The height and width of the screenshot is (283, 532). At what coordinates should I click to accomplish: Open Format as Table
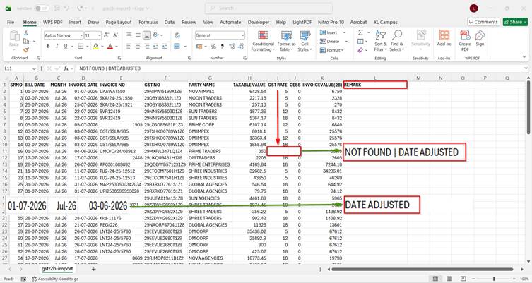[286, 41]
